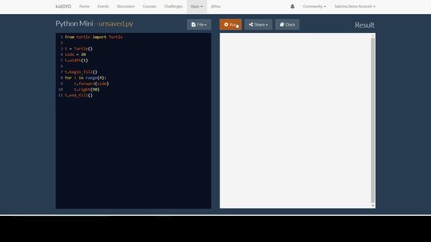This screenshot has width=431, height=242.
Task: Open the Docs button
Action: coord(288,24)
